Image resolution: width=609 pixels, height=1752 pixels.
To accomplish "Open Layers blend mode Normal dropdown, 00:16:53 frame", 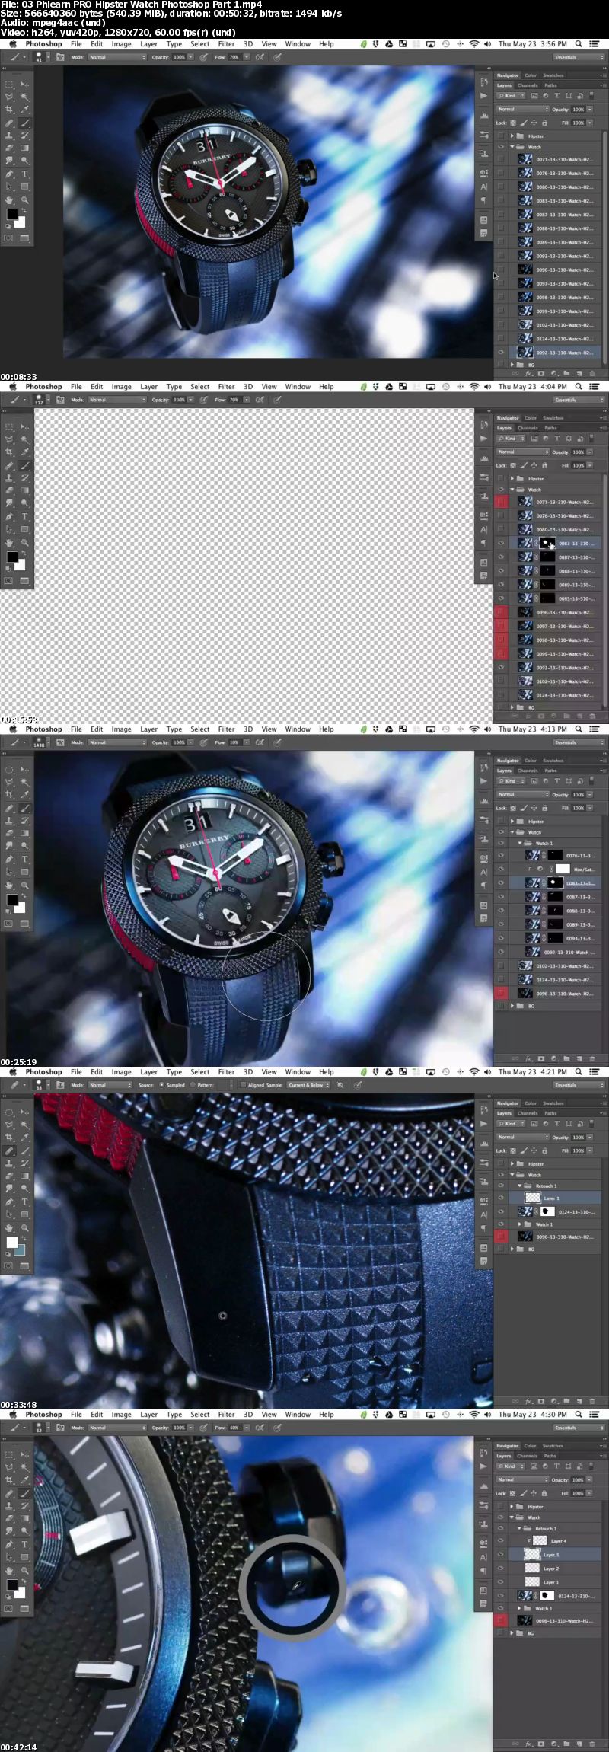I will 523,452.
